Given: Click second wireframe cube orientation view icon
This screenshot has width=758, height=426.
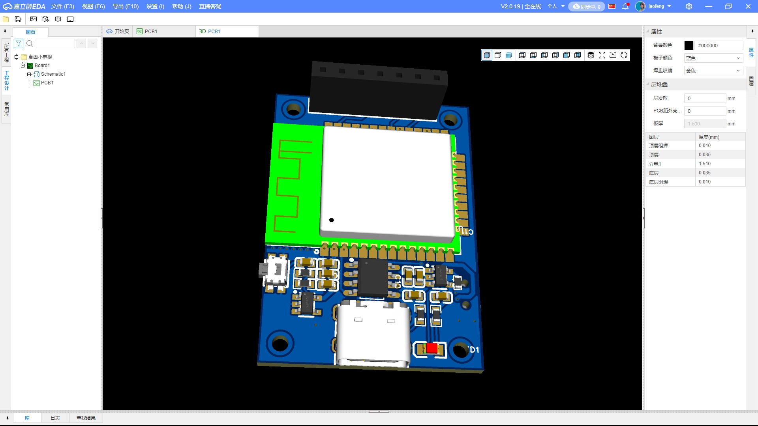Looking at the screenshot, I should click(x=533, y=55).
